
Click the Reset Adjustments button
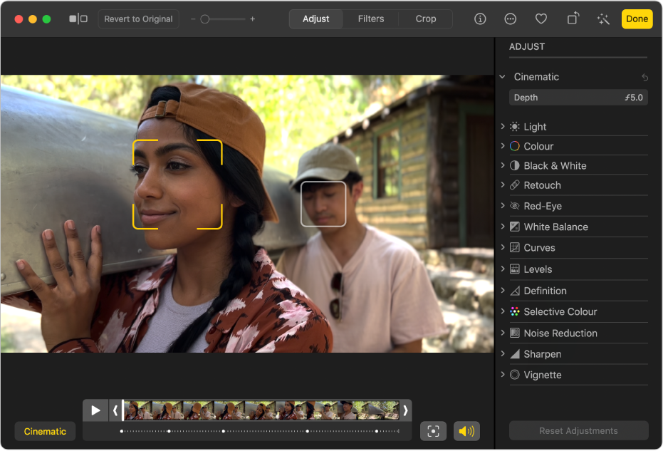pos(578,430)
